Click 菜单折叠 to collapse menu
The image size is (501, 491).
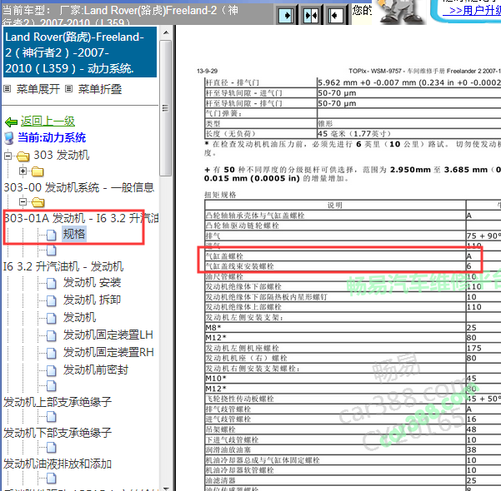(x=100, y=89)
